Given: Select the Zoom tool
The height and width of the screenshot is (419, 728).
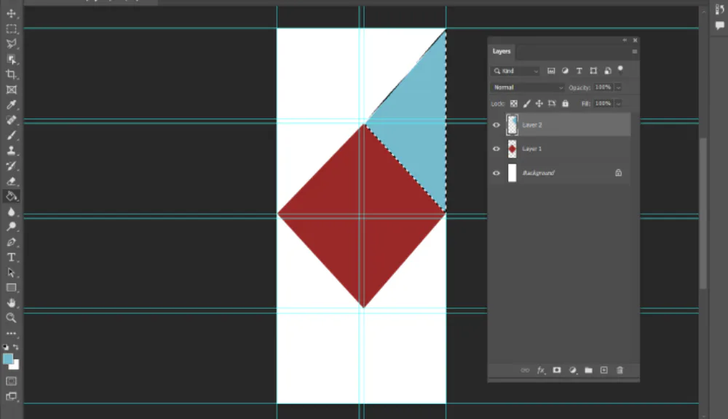Looking at the screenshot, I should click(x=12, y=318).
